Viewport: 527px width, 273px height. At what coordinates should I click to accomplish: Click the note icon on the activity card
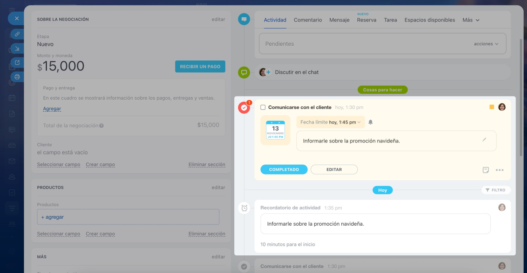(x=486, y=170)
